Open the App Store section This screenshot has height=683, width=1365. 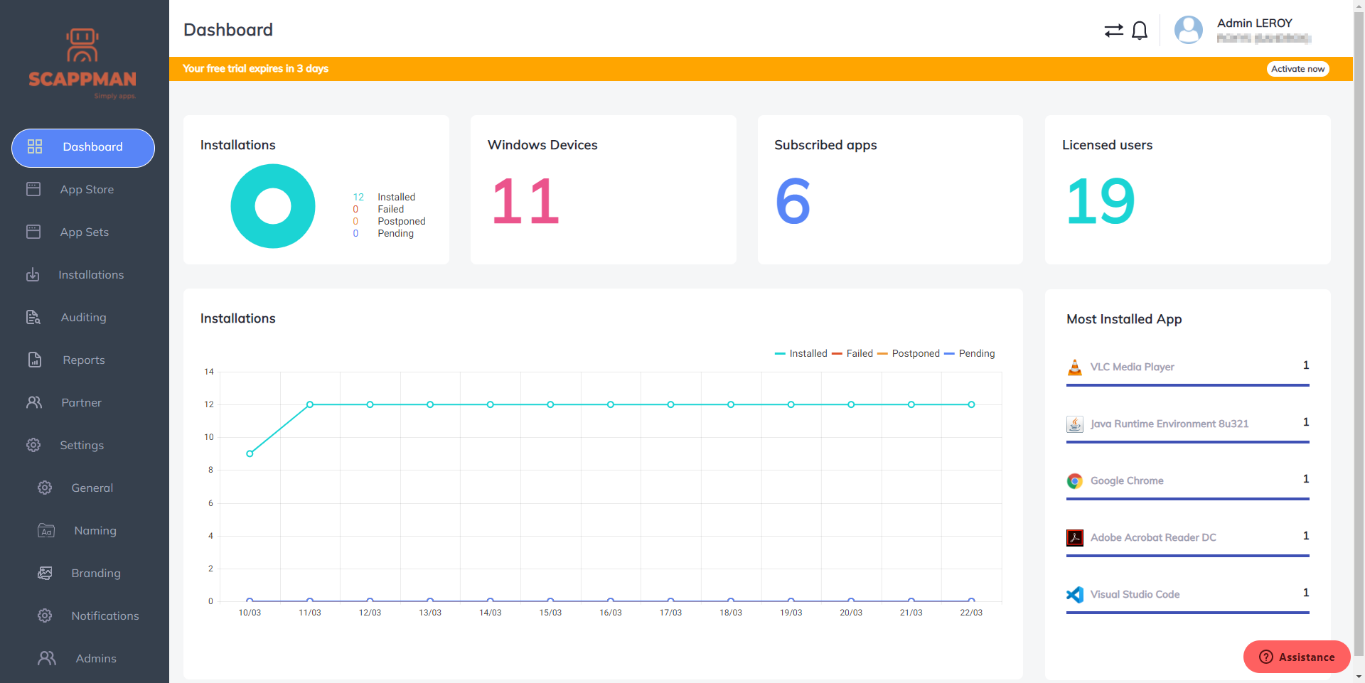pyautogui.click(x=86, y=189)
